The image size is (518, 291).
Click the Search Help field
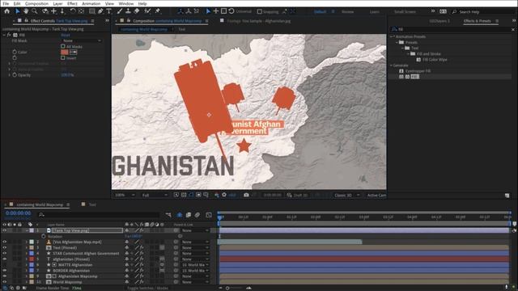point(484,11)
